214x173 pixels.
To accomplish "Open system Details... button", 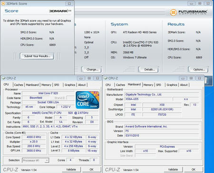I will tap(149, 70).
